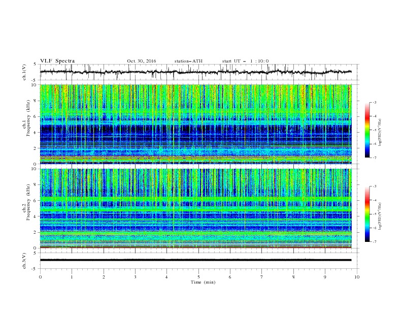Image resolution: width=402 pixels, height=311 pixels.
Task: Select the date text 'Oct. 30, 2016'
Action: 142,61
